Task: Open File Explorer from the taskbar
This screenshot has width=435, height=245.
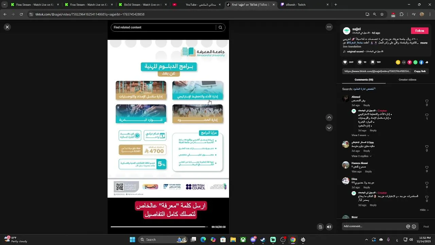Action: pos(233,240)
